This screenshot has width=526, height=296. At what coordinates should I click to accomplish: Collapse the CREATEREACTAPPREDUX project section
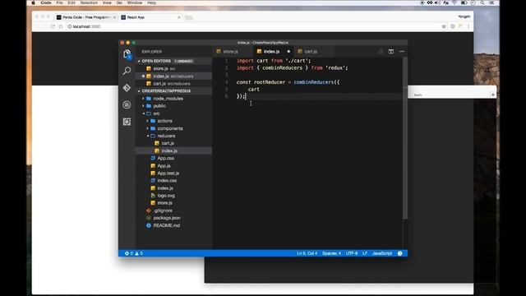pyautogui.click(x=173, y=91)
